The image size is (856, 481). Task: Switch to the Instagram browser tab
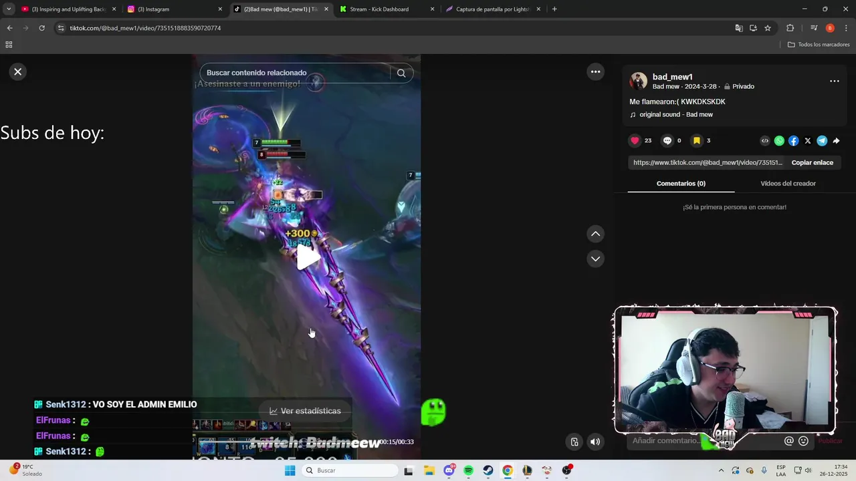(x=174, y=9)
